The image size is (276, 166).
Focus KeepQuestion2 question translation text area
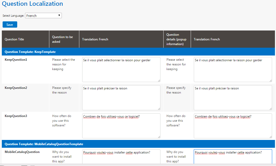(121, 98)
